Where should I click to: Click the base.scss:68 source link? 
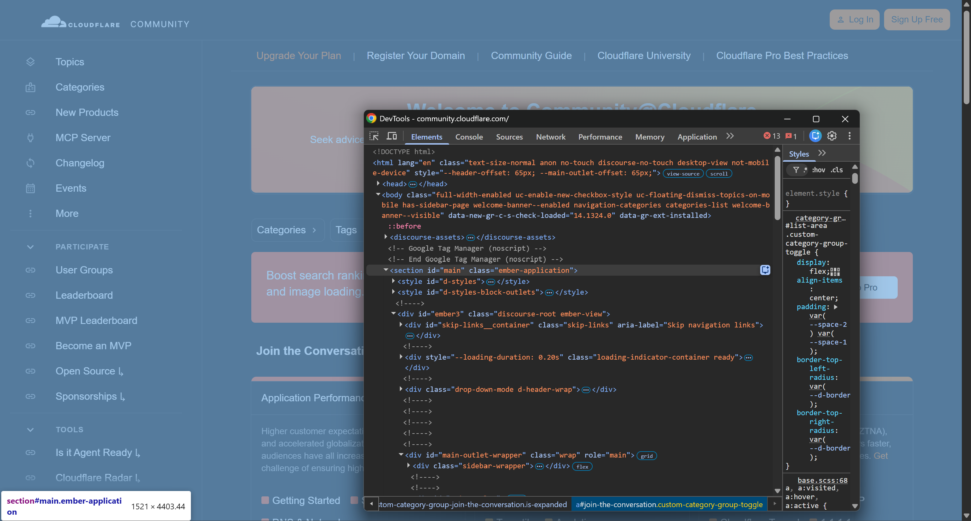point(822,480)
